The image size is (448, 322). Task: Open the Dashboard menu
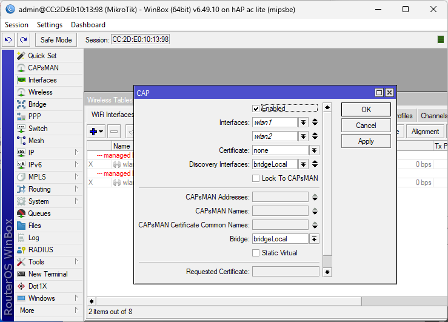pyautogui.click(x=88, y=25)
